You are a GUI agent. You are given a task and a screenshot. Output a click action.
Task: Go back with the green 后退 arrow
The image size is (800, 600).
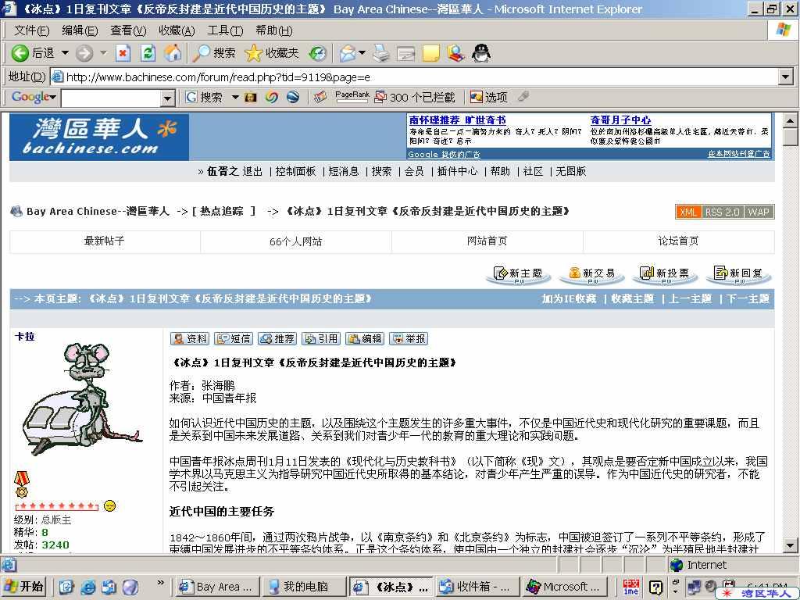tap(33, 52)
